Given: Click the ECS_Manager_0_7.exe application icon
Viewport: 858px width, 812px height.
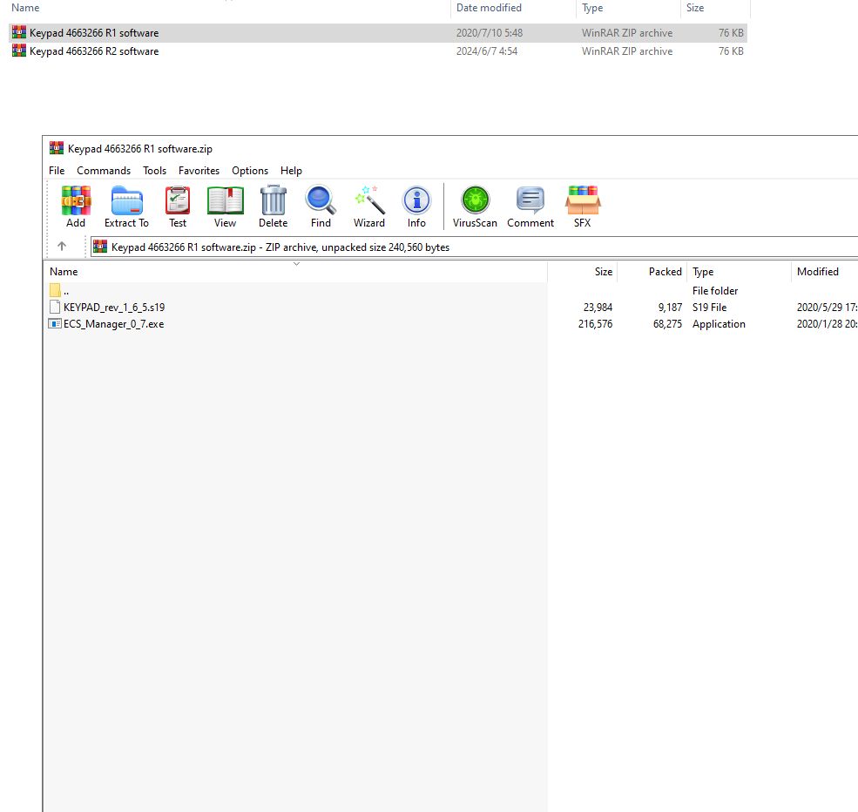Looking at the screenshot, I should point(55,323).
